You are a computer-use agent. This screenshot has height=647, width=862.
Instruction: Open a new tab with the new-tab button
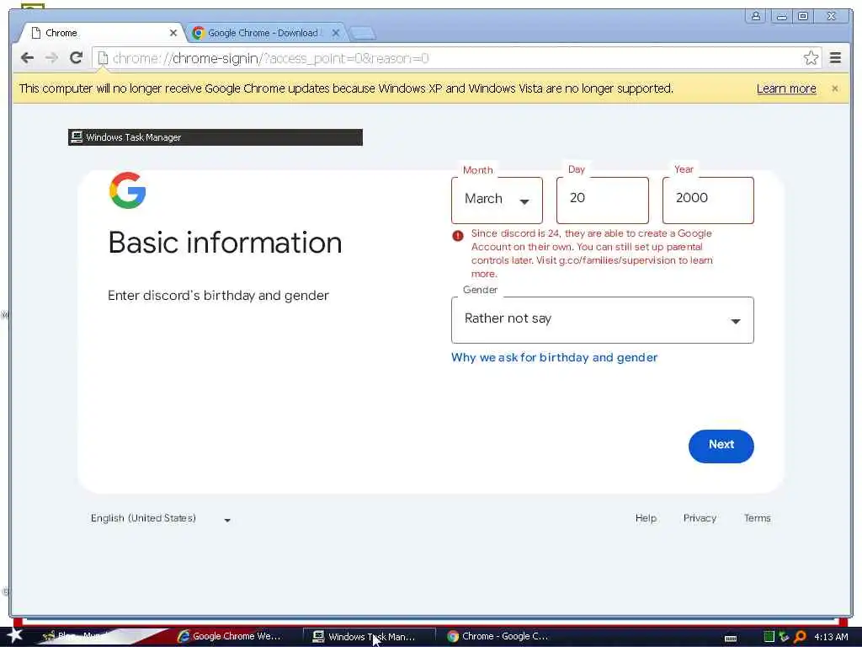pos(363,34)
